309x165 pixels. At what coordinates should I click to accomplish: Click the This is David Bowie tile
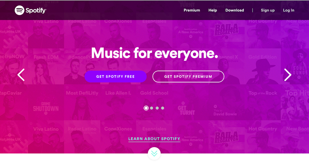pos(227,103)
